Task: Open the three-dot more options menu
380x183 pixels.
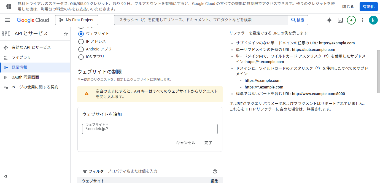Action: 362,20
